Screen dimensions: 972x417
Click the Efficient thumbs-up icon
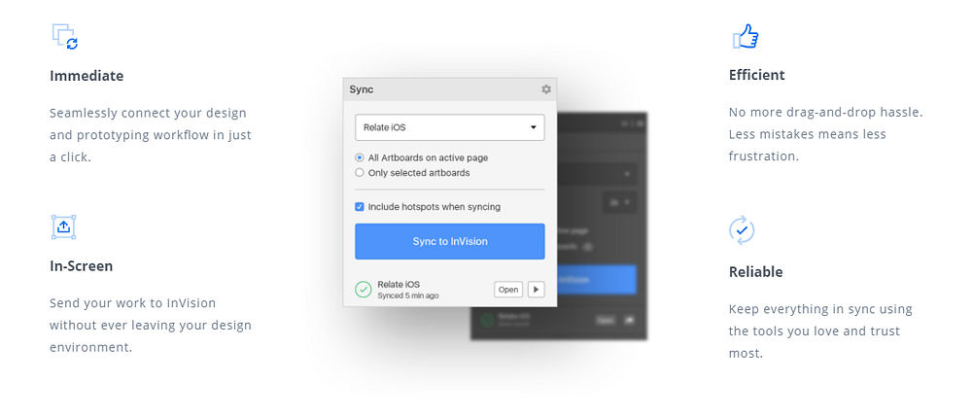[x=746, y=37]
